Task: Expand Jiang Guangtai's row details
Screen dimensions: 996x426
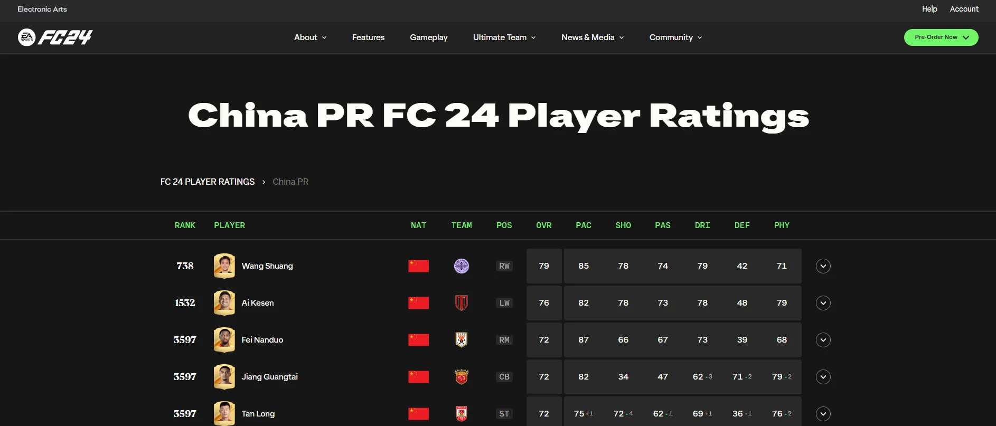Action: 823,377
